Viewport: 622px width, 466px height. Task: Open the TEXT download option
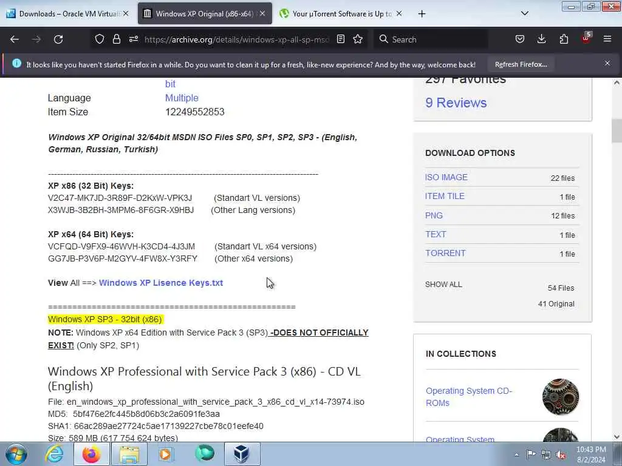coord(436,234)
